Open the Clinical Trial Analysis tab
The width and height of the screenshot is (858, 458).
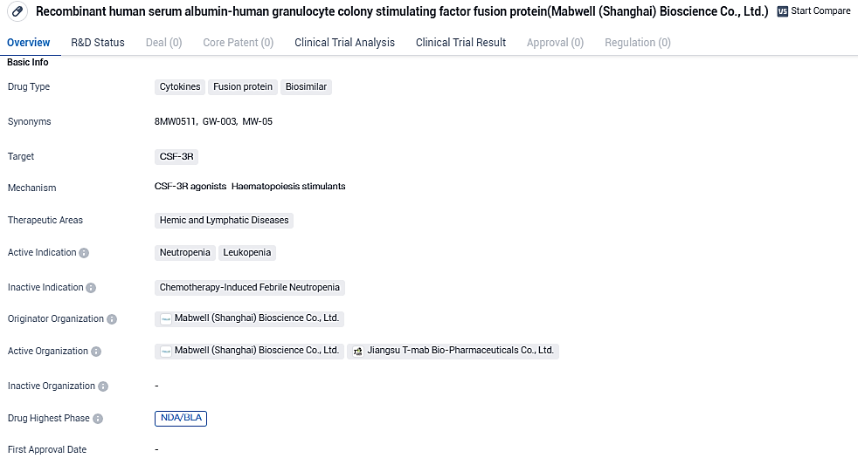344,43
